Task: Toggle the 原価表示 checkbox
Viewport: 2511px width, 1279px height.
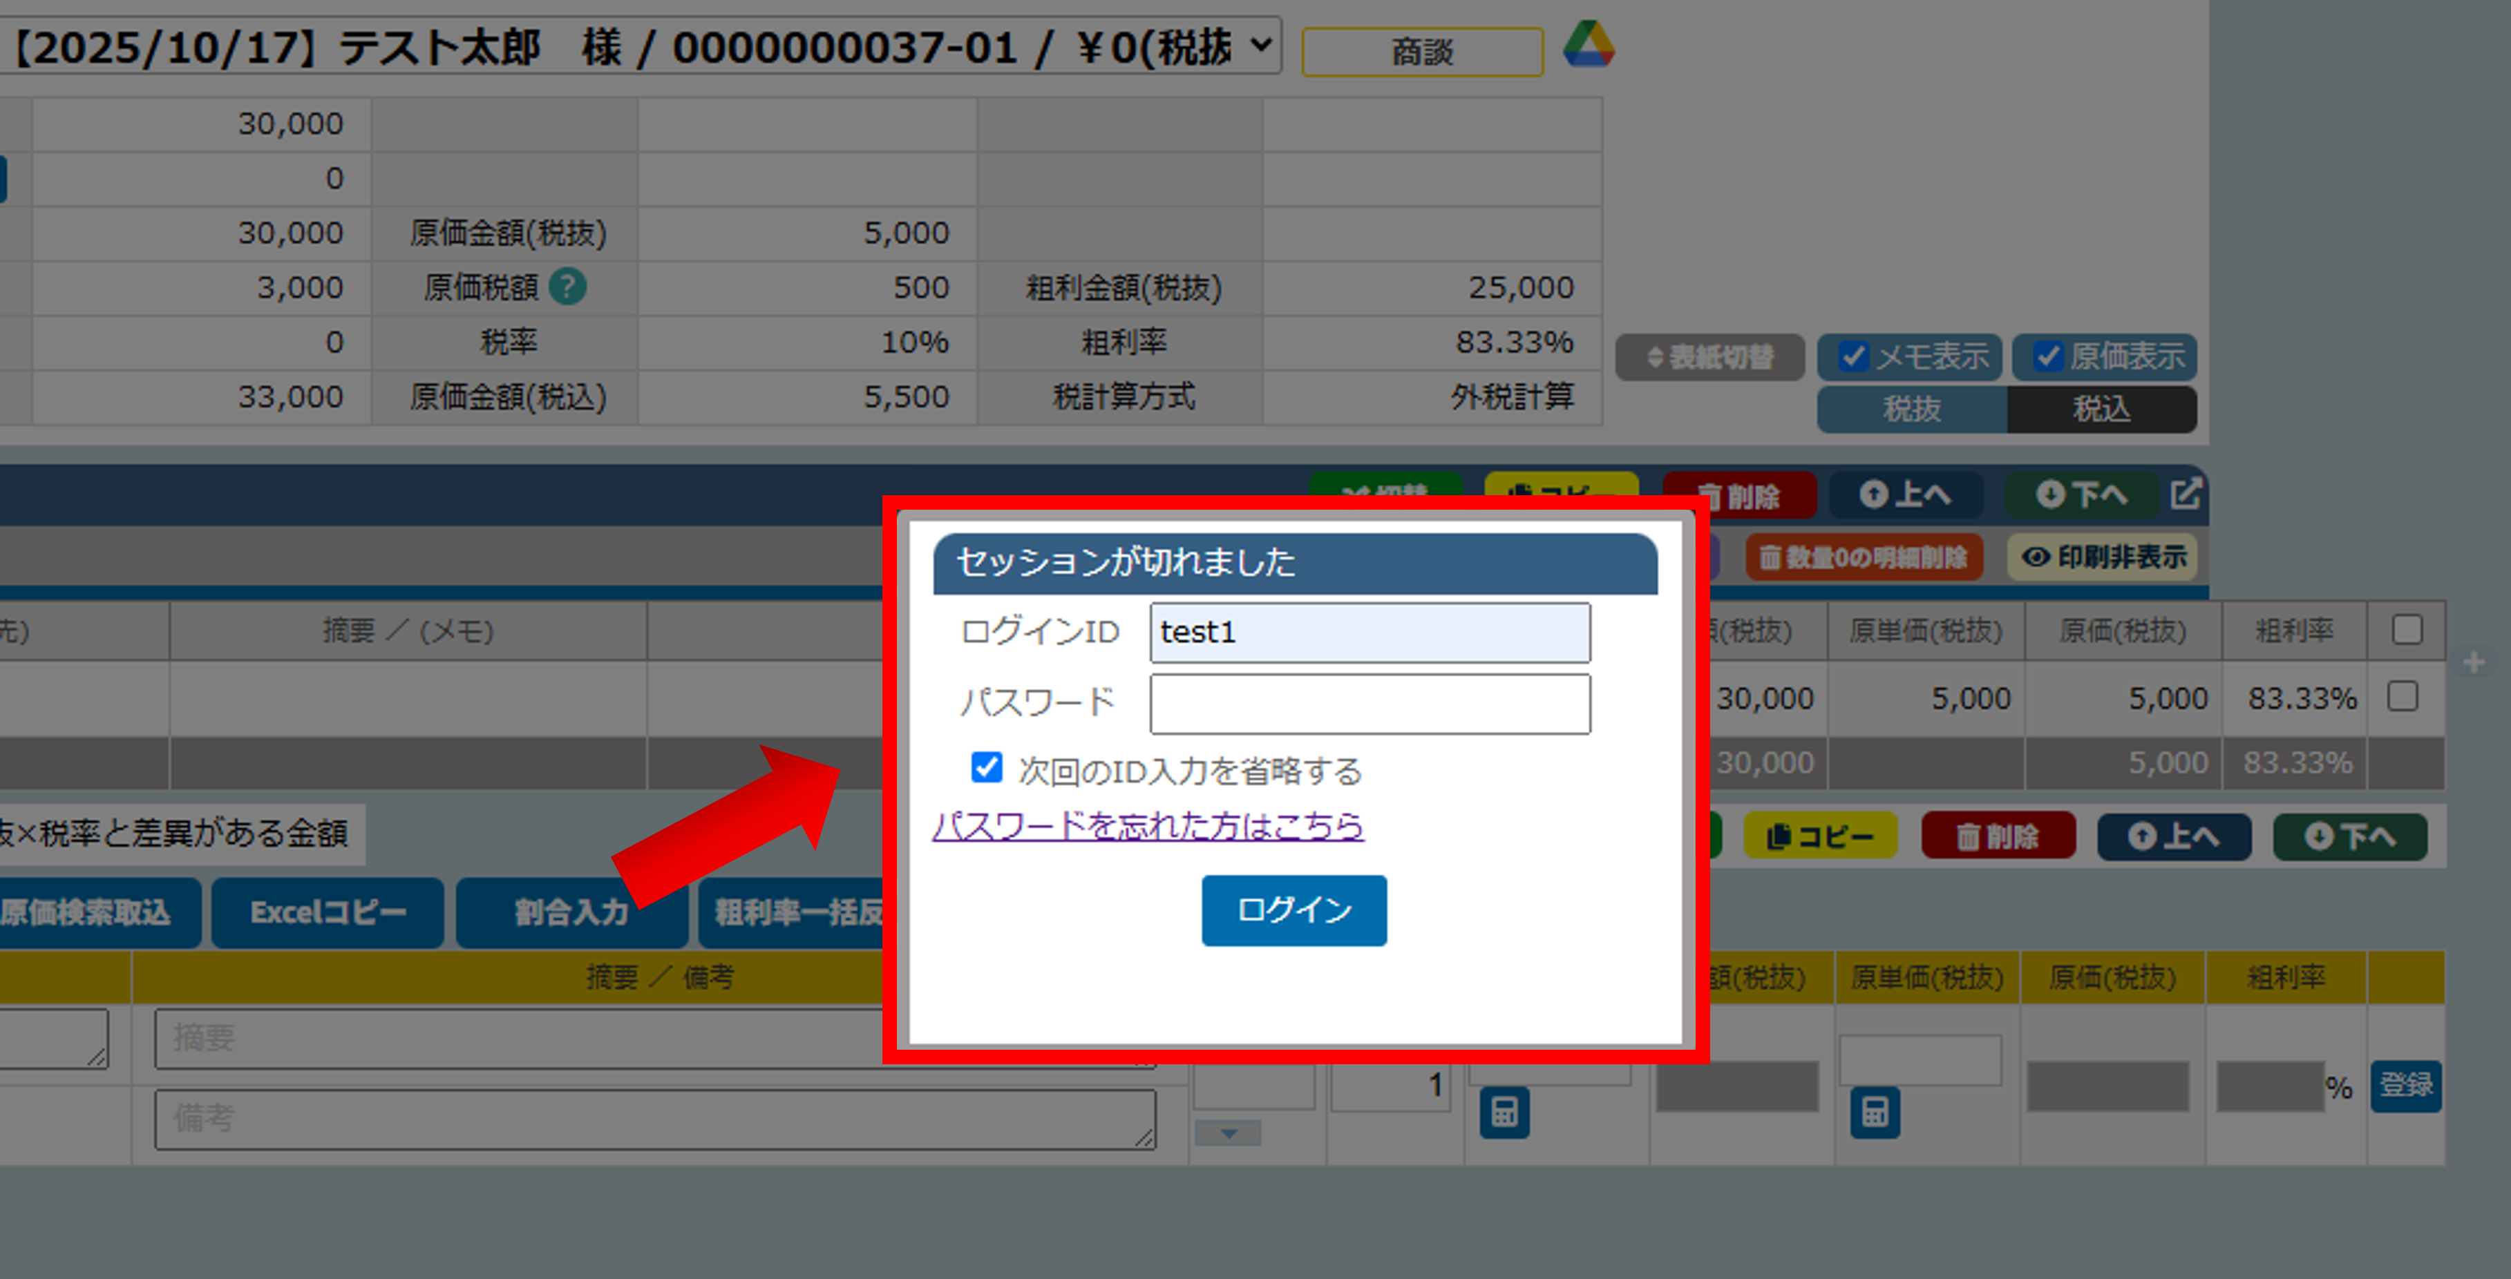Action: tap(2048, 356)
